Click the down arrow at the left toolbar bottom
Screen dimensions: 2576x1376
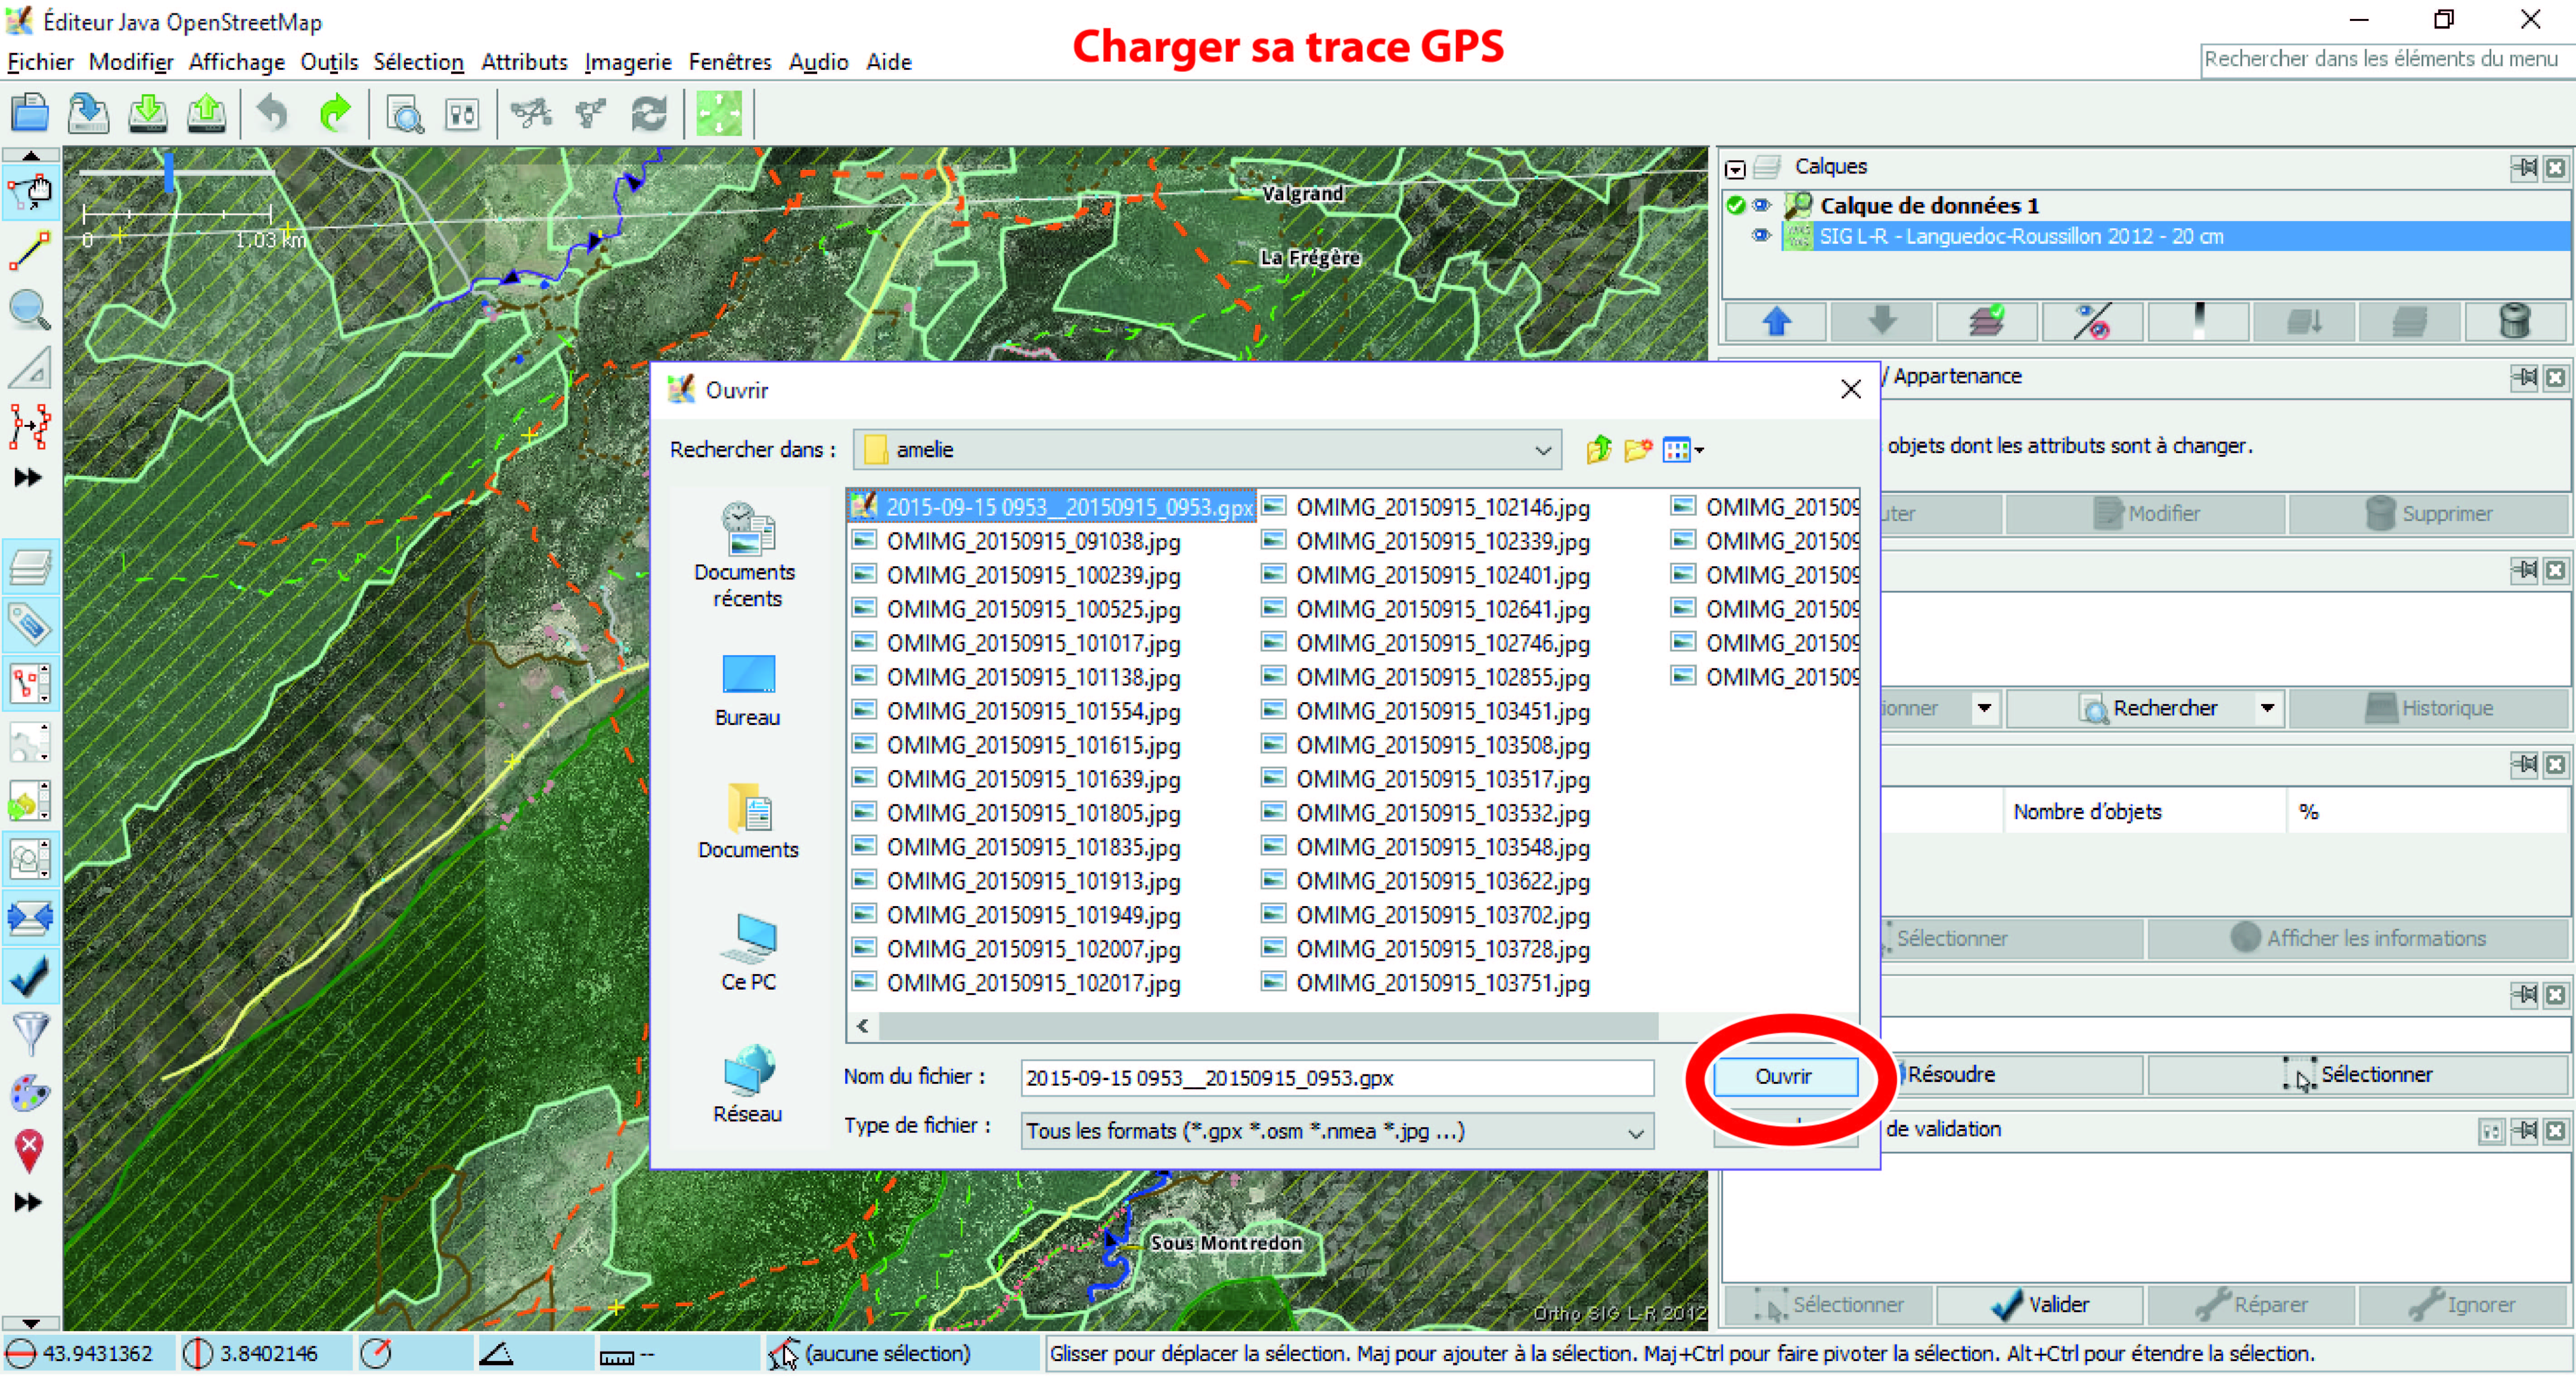point(30,1323)
